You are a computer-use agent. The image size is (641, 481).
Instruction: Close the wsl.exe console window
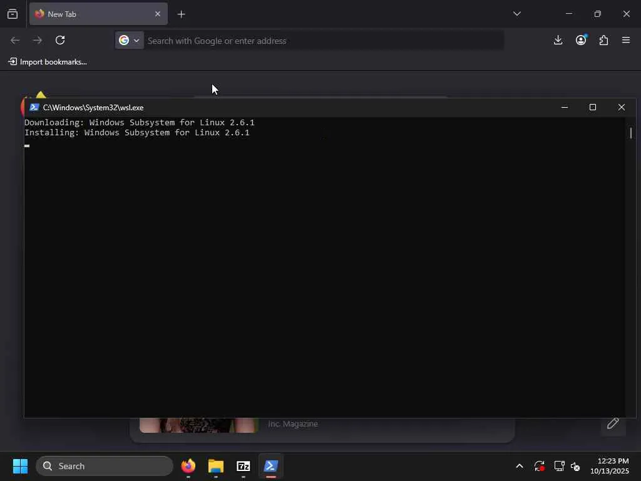622,107
